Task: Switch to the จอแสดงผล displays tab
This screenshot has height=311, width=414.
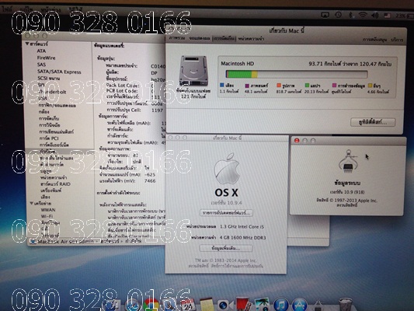Action: [200, 39]
